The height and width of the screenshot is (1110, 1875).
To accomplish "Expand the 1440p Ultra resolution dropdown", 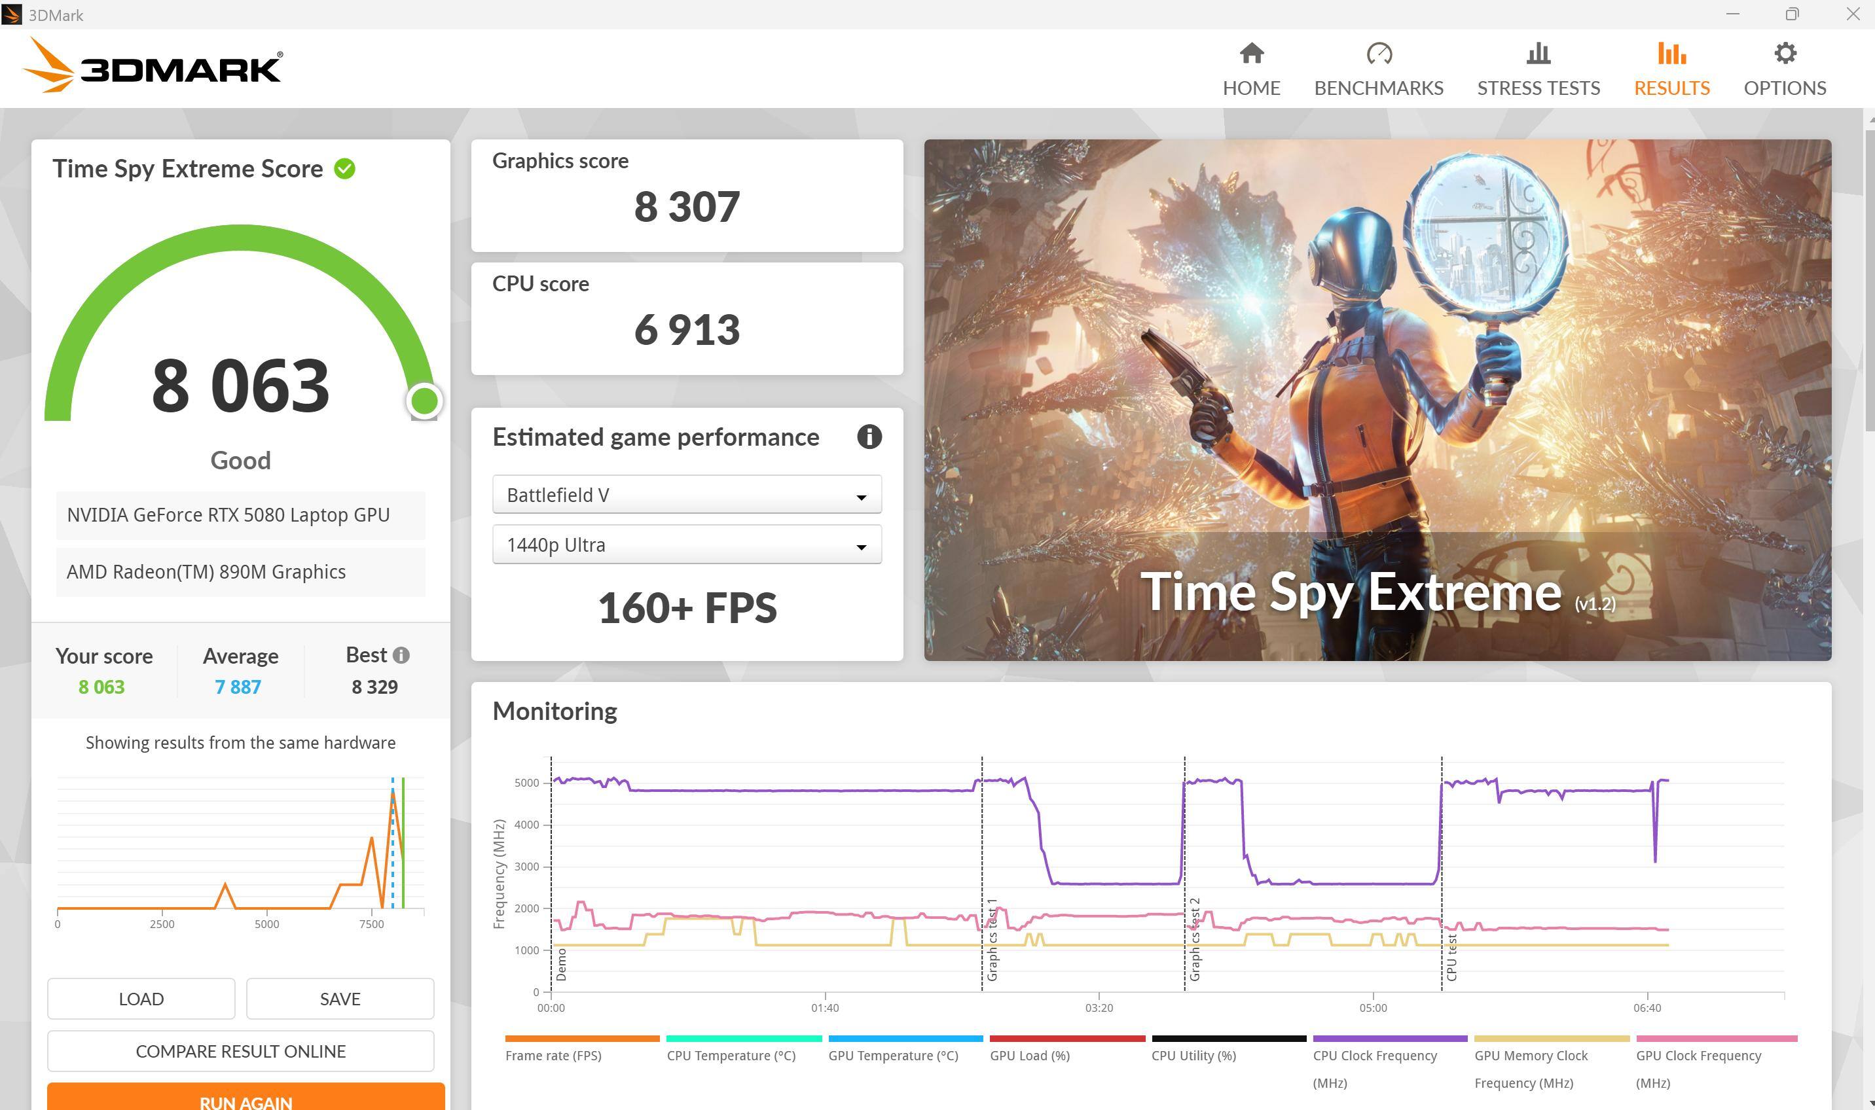I will point(686,545).
